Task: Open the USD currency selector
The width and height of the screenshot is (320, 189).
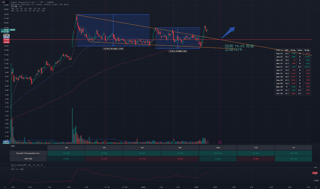Action: click(4, 2)
